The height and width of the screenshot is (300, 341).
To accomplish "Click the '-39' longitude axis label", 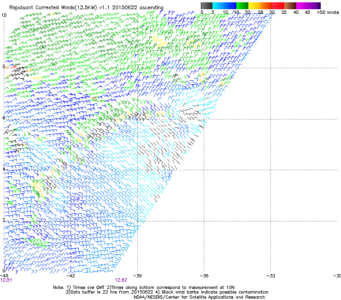I will 137,276.
